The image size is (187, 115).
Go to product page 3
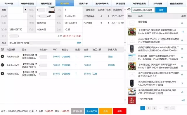154,108
